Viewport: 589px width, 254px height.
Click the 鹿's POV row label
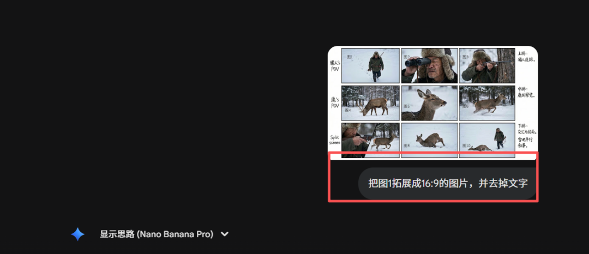(335, 102)
